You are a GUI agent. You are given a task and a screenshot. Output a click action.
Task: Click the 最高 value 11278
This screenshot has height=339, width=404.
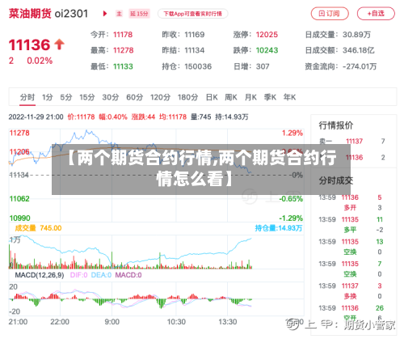tap(124, 50)
